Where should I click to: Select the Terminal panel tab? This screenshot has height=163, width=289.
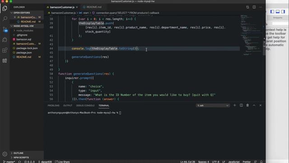(x=104, y=105)
